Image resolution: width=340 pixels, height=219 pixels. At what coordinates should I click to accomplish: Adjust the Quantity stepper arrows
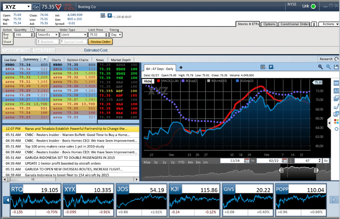(32, 35)
